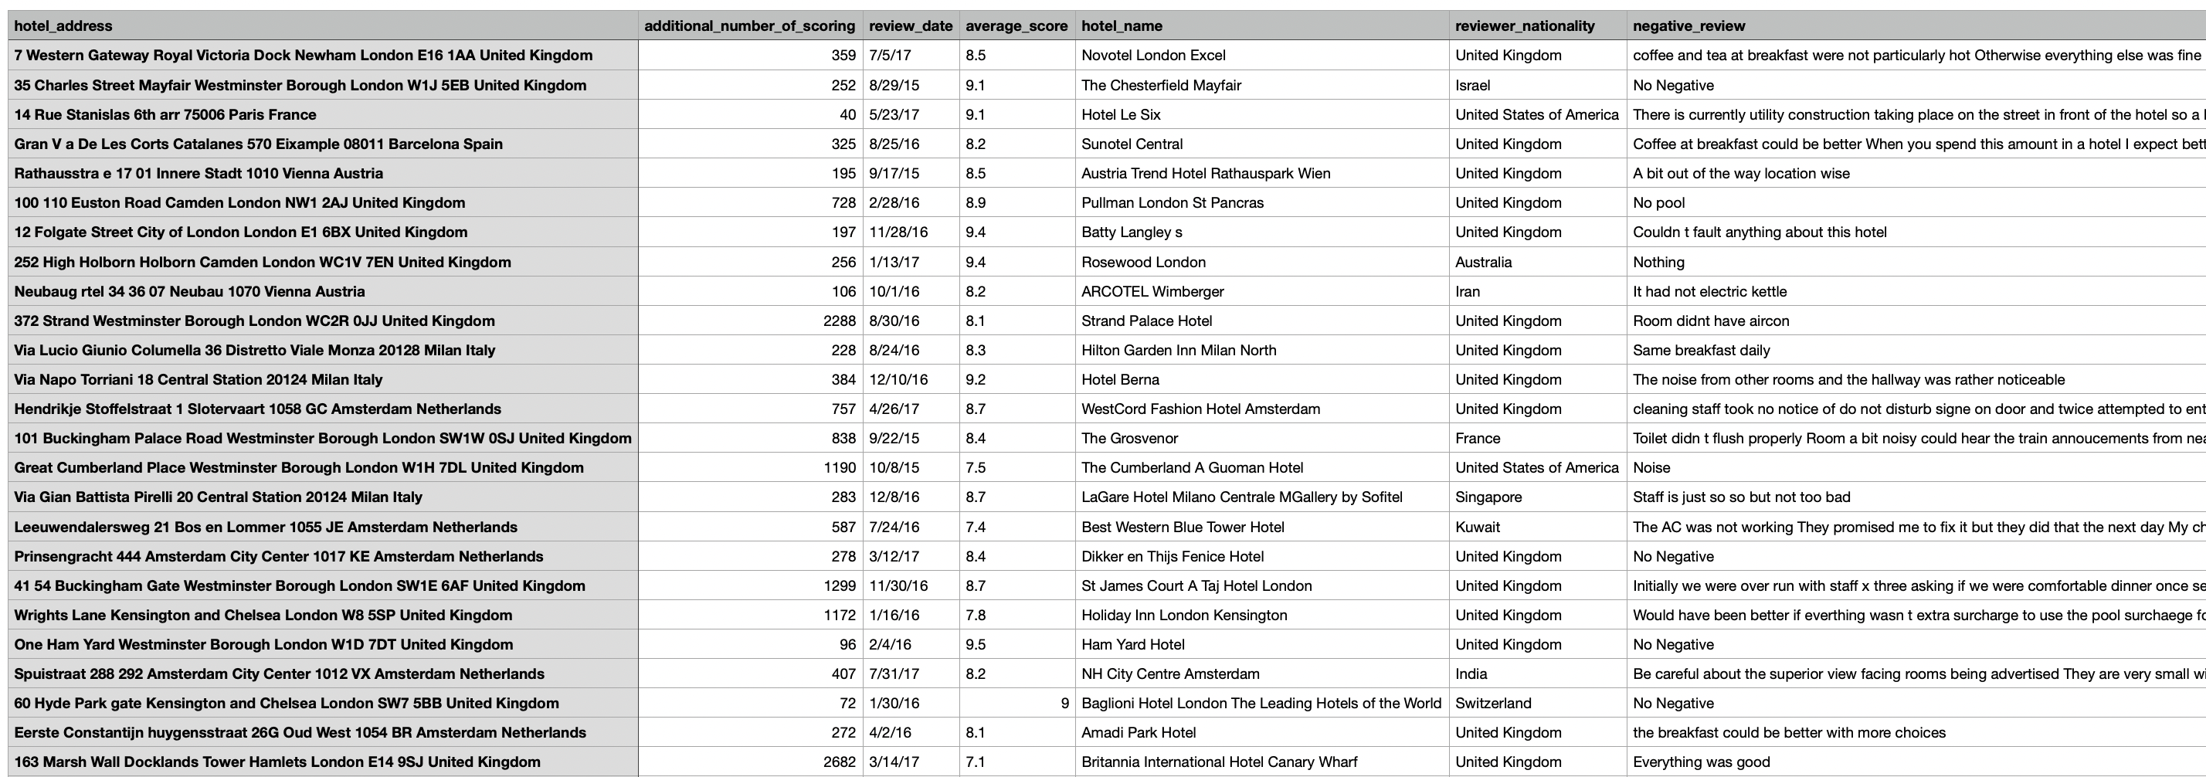This screenshot has height=777, width=2206.
Task: Select the additional_number_of_scoring column header
Action: click(x=750, y=25)
